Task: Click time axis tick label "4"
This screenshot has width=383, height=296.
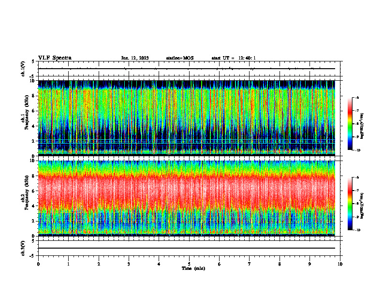Action: pyautogui.click(x=159, y=264)
